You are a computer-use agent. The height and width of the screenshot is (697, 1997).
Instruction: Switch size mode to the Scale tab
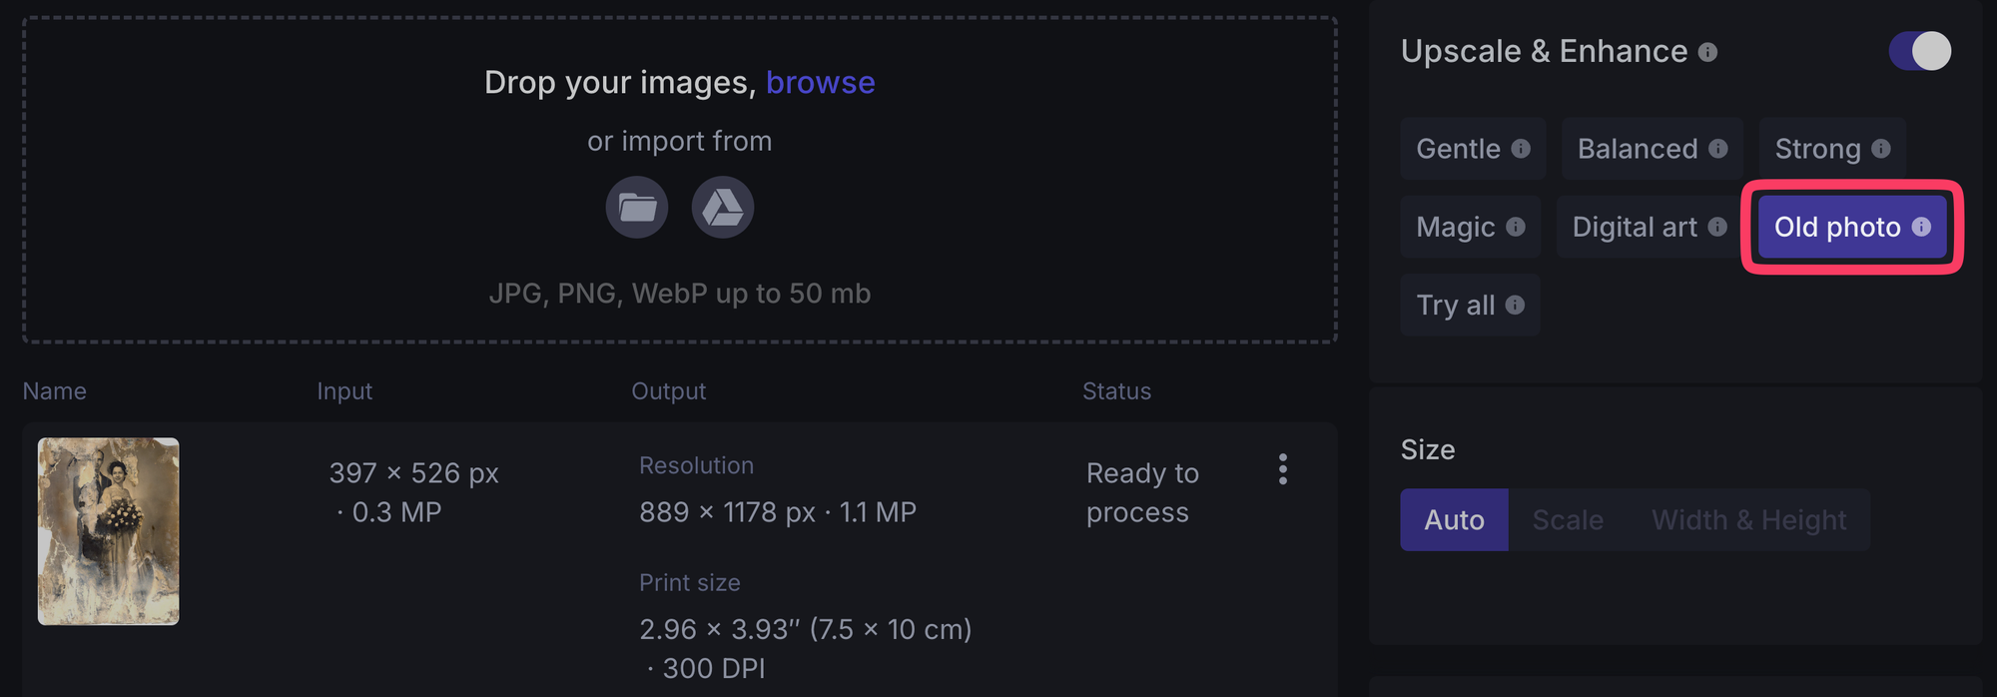(x=1568, y=520)
